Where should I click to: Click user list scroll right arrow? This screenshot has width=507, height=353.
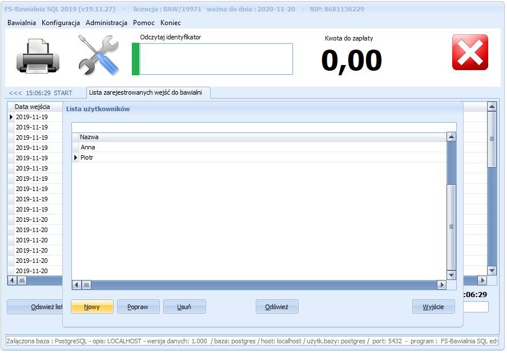[x=442, y=285]
